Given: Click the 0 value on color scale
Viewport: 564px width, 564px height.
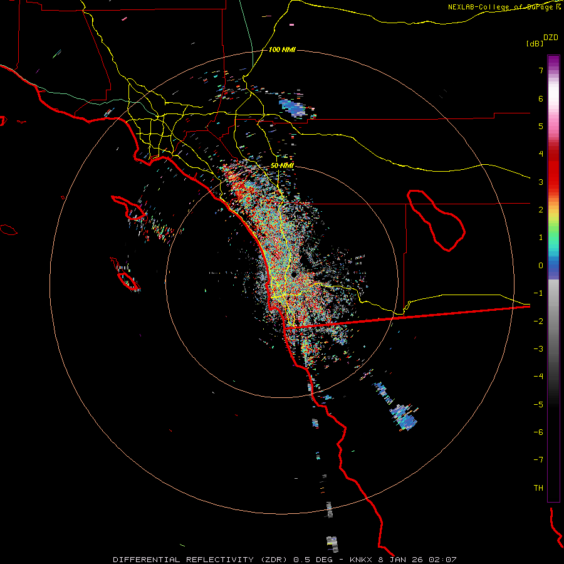Looking at the screenshot, I should coord(541,266).
